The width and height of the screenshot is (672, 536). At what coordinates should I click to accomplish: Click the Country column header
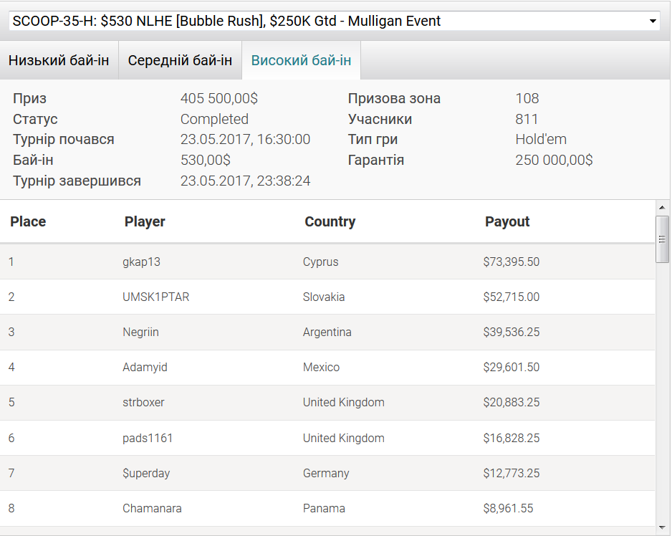coord(330,222)
